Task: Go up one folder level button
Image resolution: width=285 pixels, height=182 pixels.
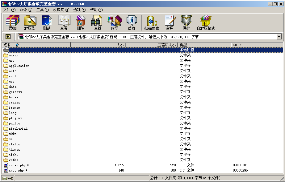Action: click(x=8, y=37)
